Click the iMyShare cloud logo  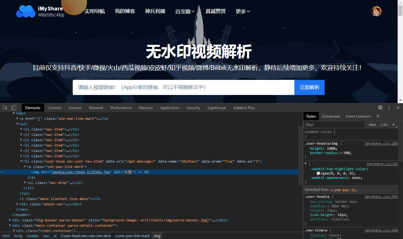pos(26,11)
